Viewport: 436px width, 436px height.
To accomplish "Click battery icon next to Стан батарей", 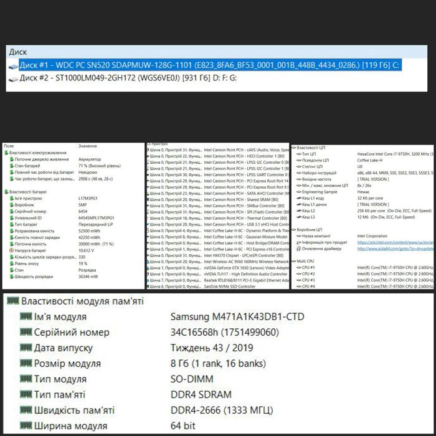I will coord(12,166).
